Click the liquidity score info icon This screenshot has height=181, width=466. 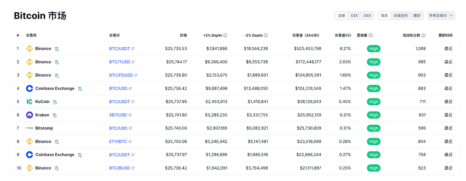pyautogui.click(x=424, y=35)
